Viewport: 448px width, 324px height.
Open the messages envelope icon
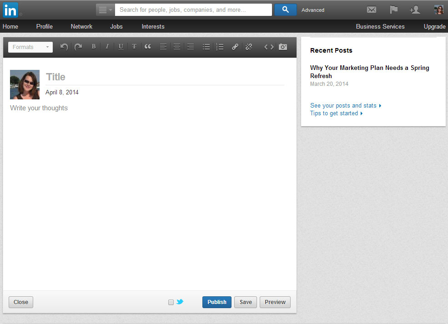(372, 9)
